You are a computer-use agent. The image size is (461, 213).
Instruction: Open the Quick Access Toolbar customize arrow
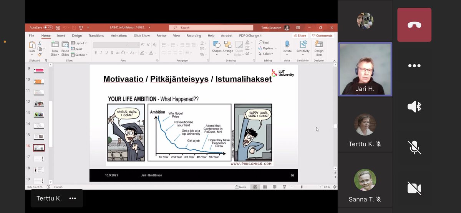point(88,28)
